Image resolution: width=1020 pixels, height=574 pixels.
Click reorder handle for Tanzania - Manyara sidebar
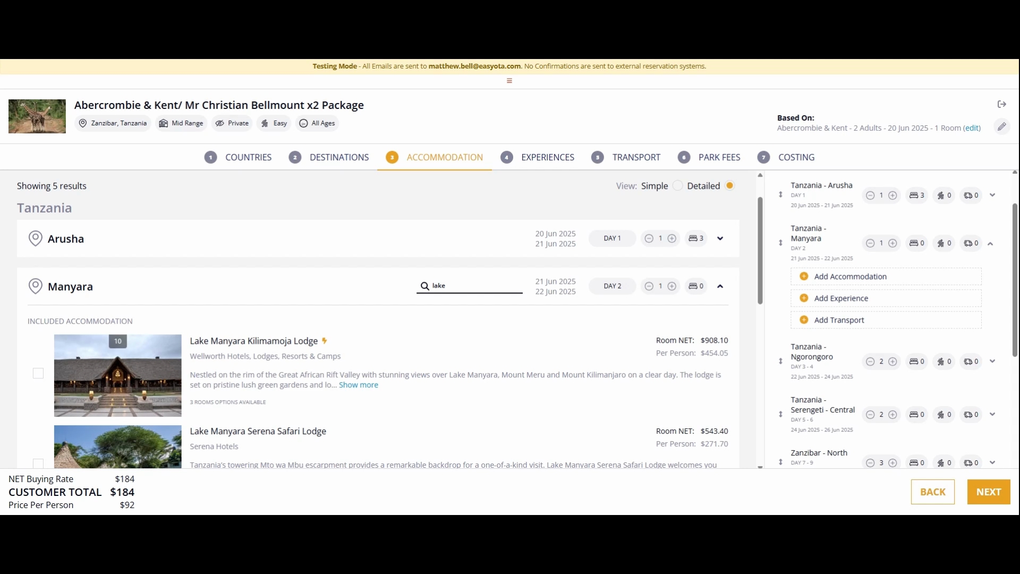pos(780,243)
